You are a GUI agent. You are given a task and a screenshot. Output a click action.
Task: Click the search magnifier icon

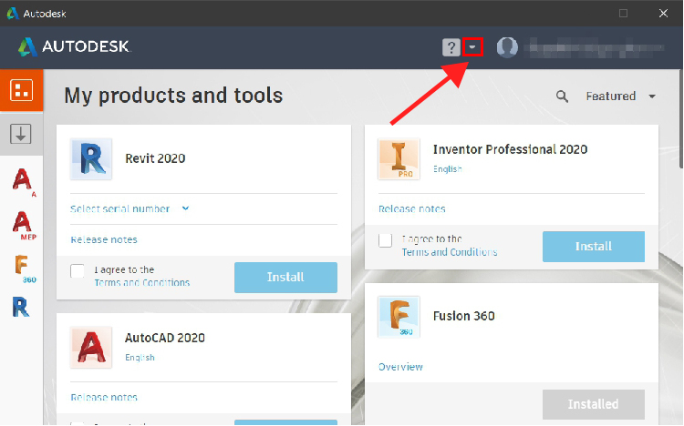(x=563, y=96)
